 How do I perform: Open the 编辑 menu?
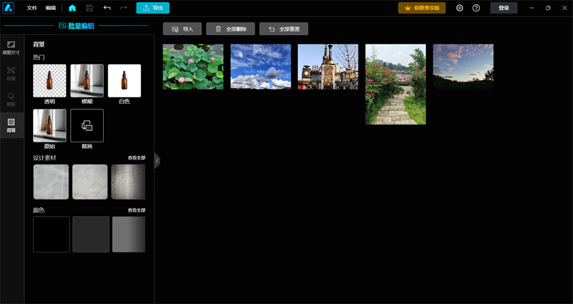pyautogui.click(x=51, y=8)
